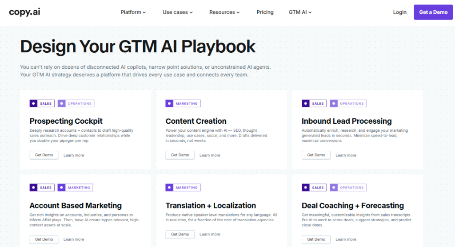Select the Sales tag on Deal Coaching + Forecasting
455x247 pixels.
[314, 187]
